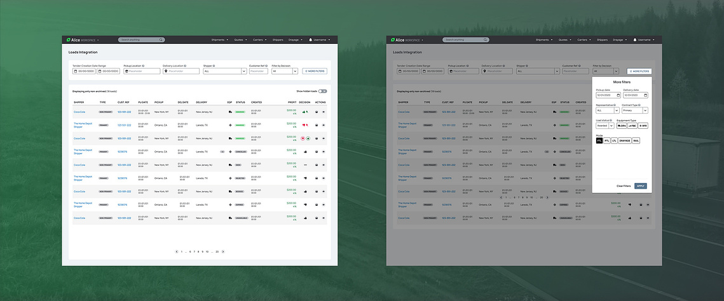
Task: Go to next page with right arrow, left screen
Action: [x=223, y=251]
